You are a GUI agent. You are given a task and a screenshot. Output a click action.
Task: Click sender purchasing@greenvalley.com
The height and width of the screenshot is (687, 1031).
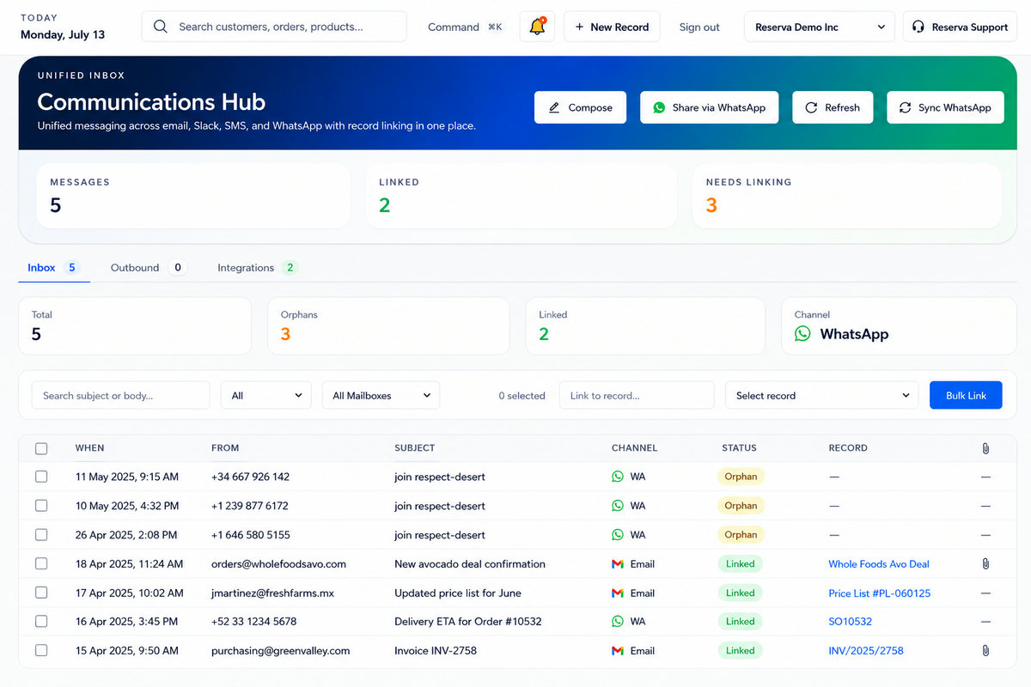[281, 651]
